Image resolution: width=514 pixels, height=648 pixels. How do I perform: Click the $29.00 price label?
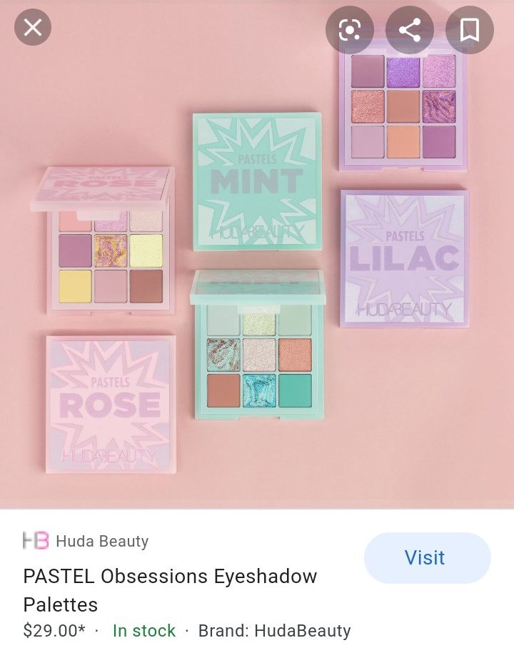pos(54,631)
